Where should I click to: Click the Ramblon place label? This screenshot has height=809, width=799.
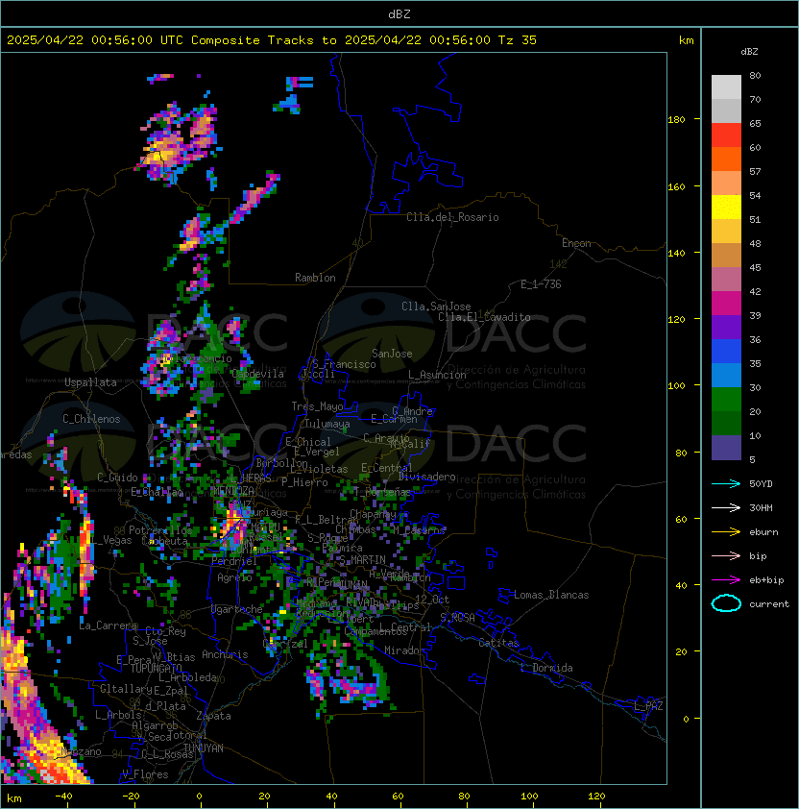pos(315,278)
